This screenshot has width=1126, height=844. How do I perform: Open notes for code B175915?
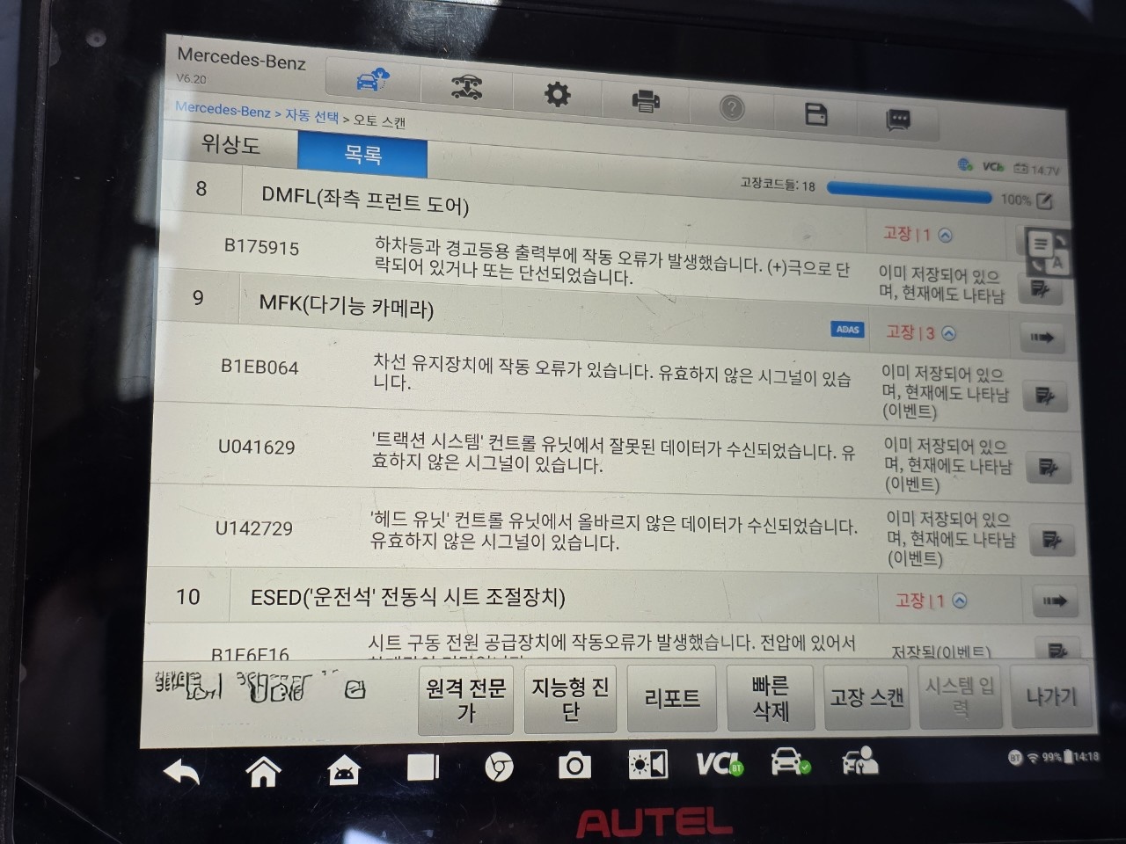pyautogui.click(x=1039, y=287)
